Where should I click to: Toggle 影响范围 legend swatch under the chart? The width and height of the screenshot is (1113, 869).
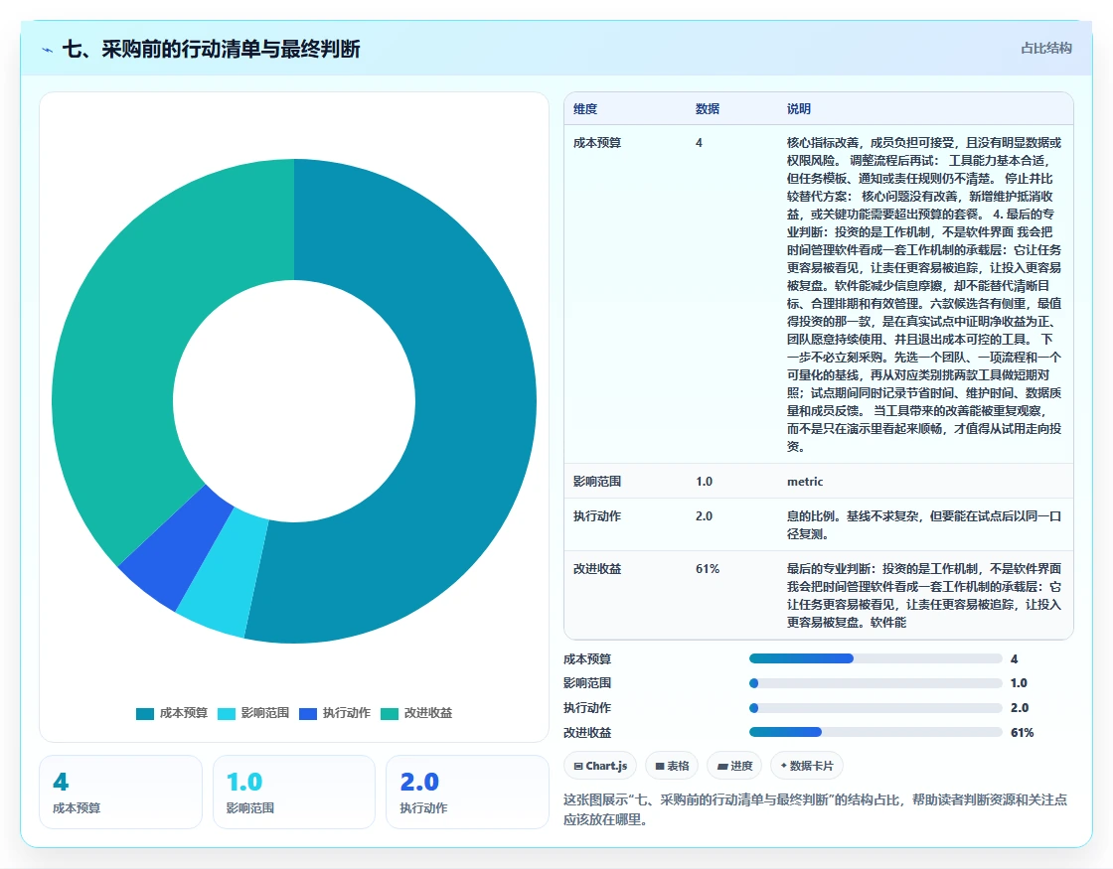click(227, 714)
